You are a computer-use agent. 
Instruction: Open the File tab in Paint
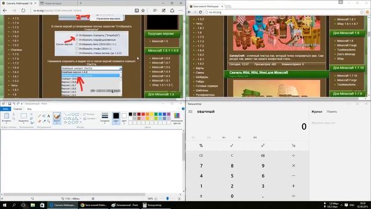(x=5, y=109)
